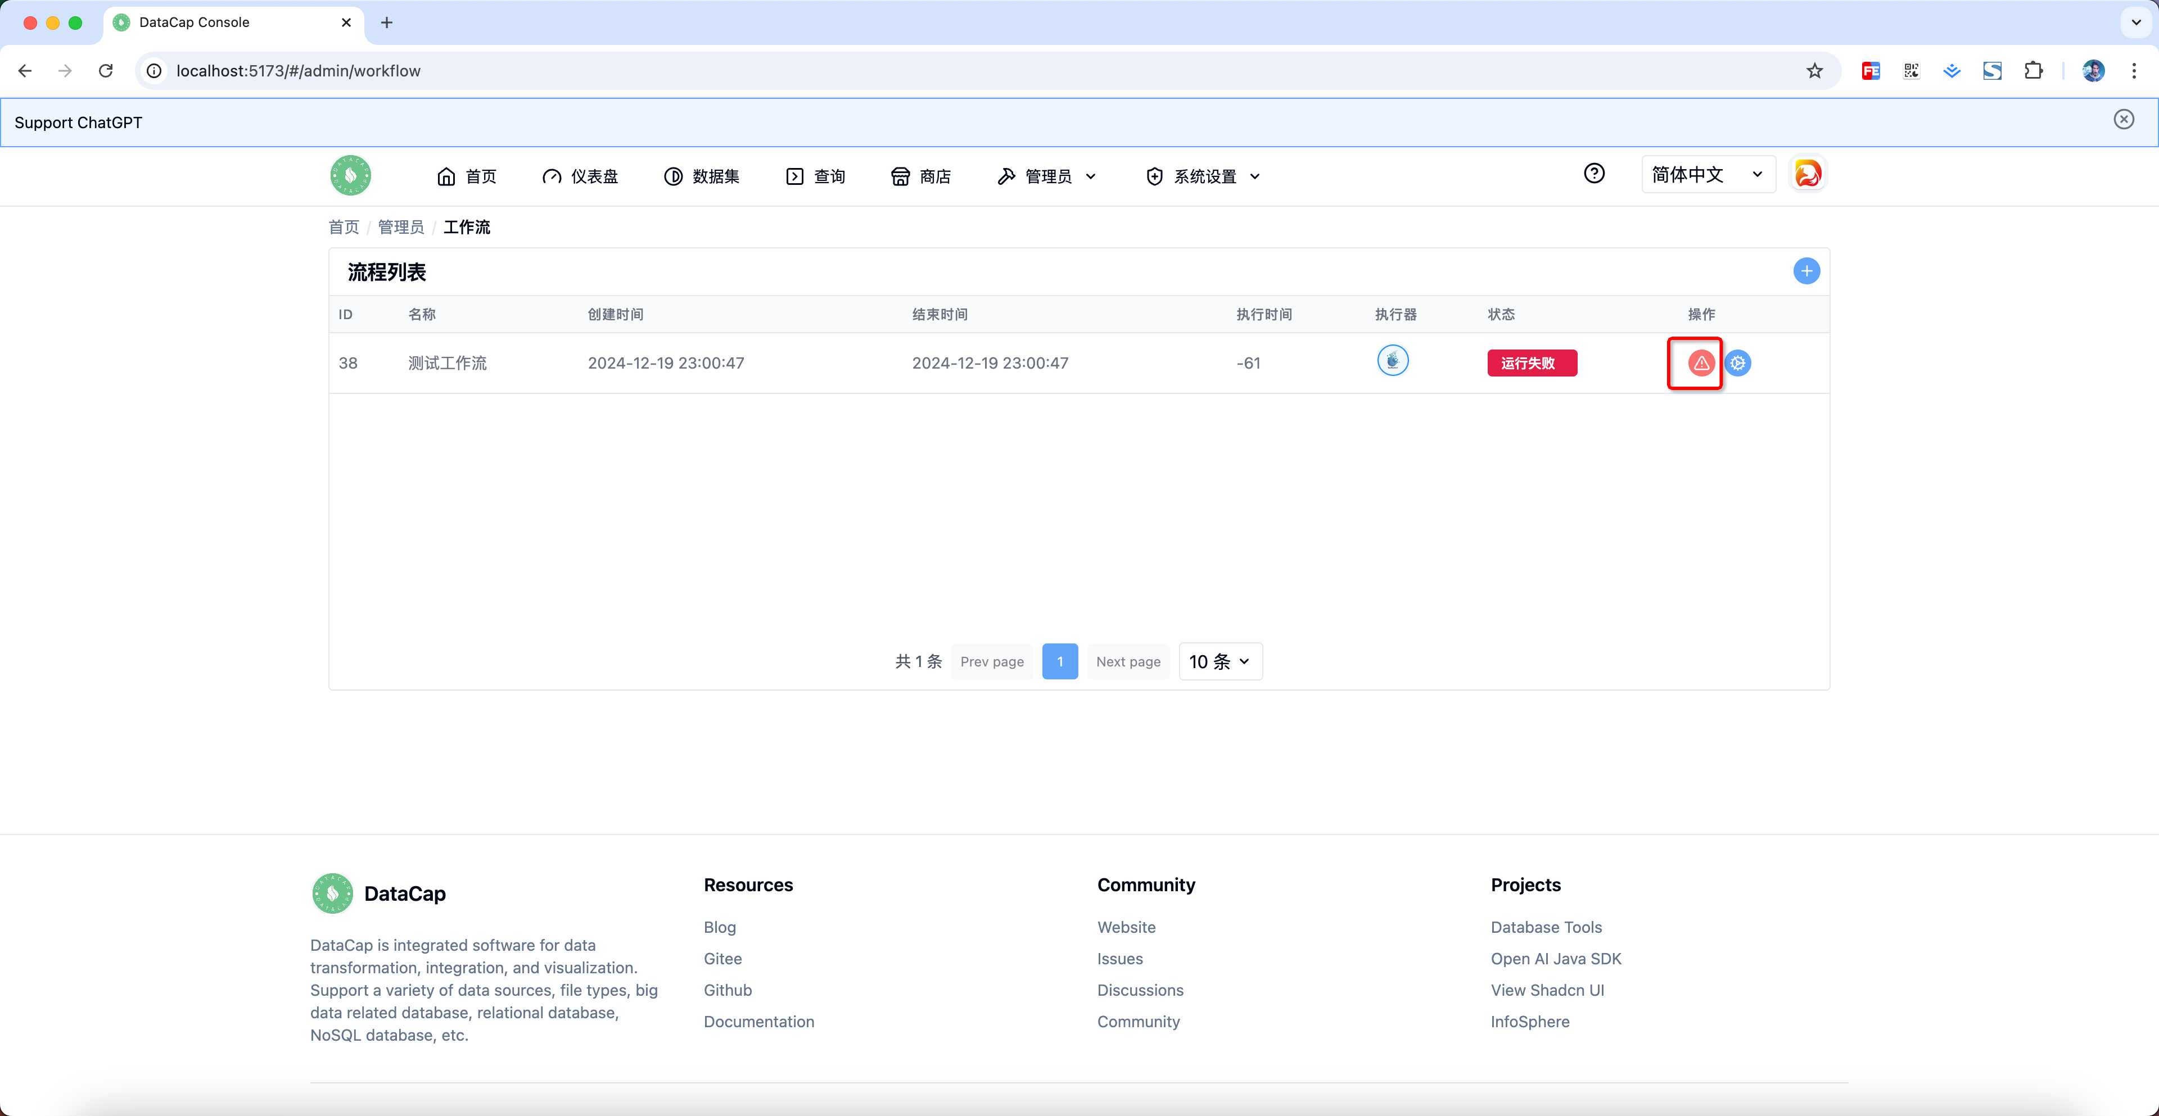Click the execution time value -61
This screenshot has height=1116, width=2159.
tap(1248, 363)
